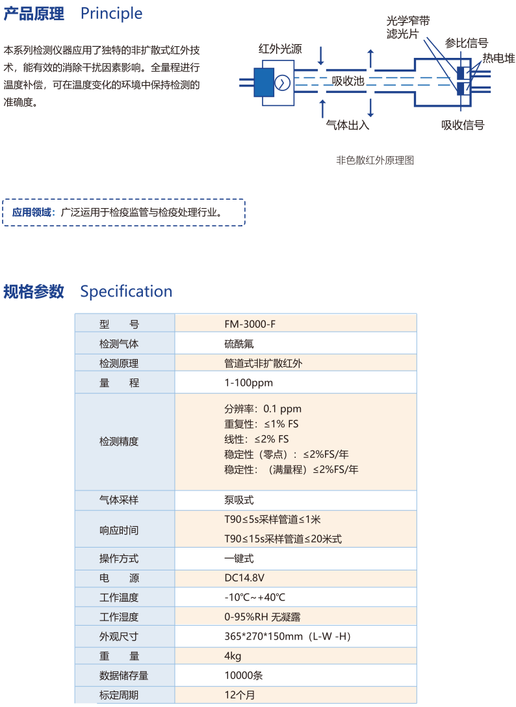516x707 pixels.
Task: Click the 红外光源 label text
Action: tap(279, 49)
